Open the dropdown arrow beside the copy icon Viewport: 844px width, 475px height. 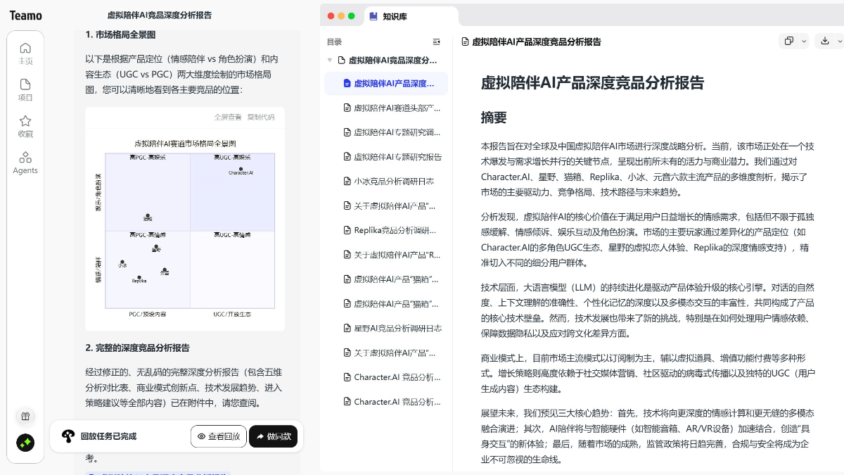click(x=804, y=42)
